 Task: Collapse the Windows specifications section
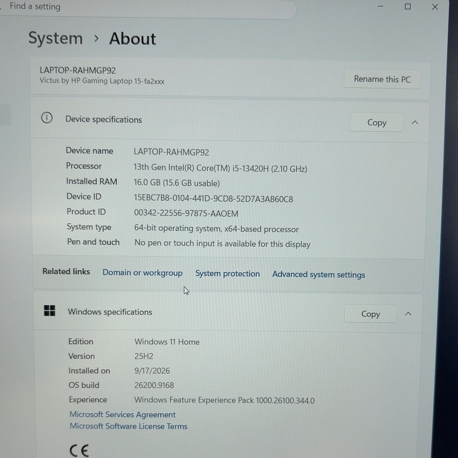coord(408,314)
